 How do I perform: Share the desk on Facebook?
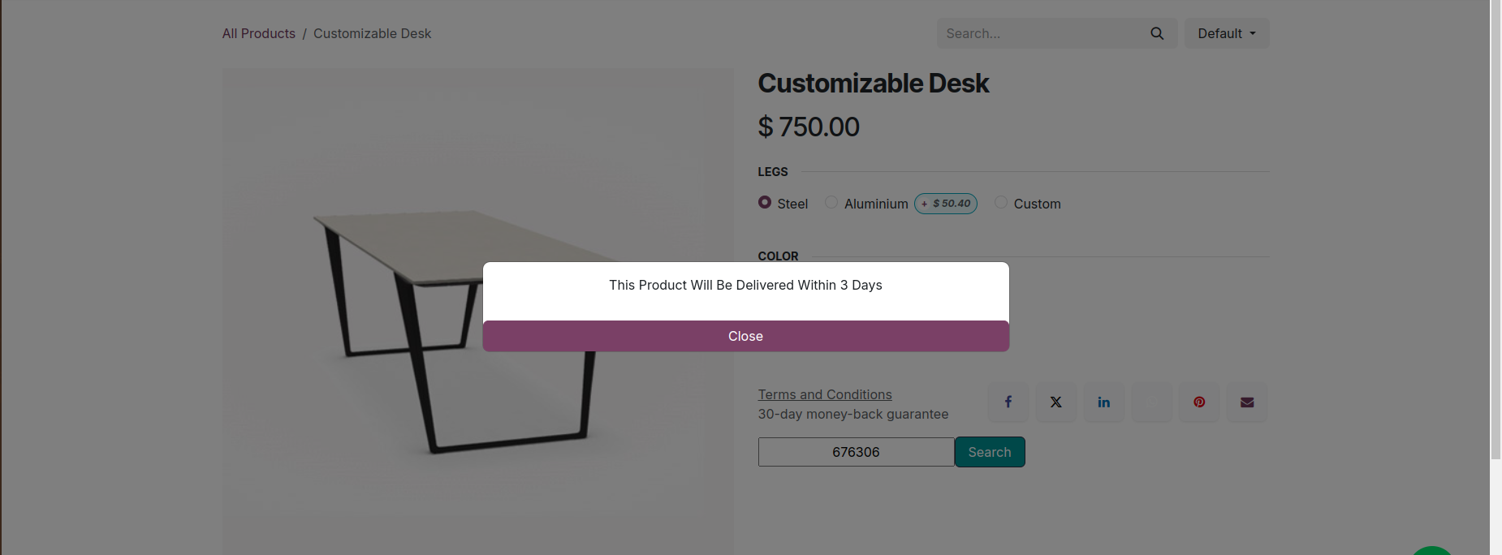pos(1008,402)
